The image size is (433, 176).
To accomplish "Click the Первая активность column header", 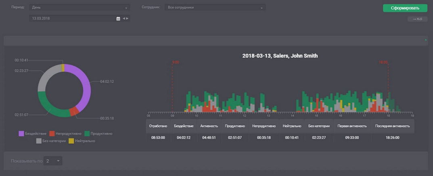I will point(352,126).
